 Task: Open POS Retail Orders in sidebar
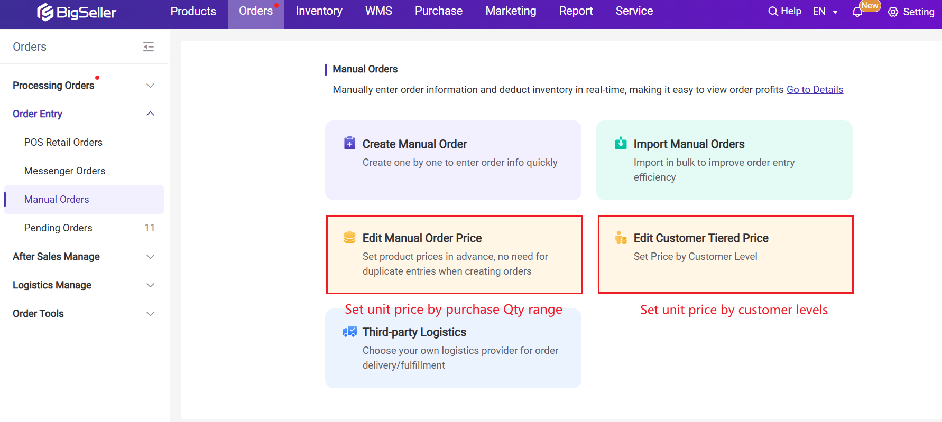[63, 143]
